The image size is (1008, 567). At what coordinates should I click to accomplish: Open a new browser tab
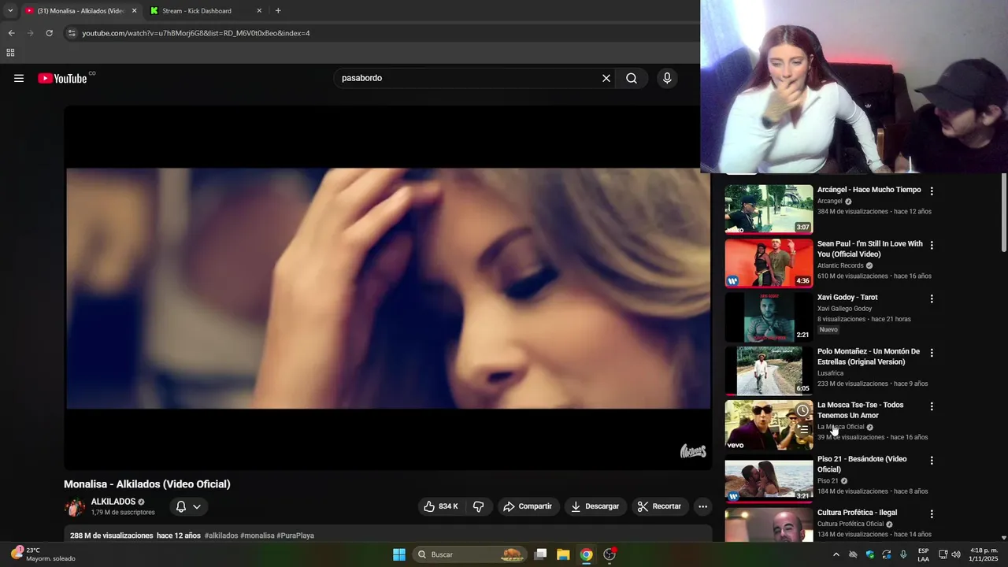click(x=278, y=11)
